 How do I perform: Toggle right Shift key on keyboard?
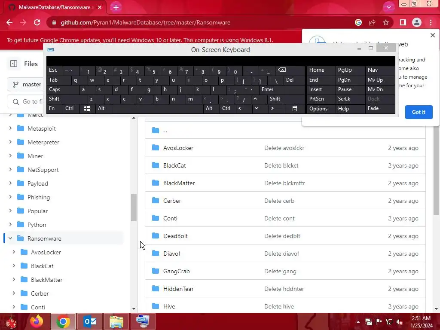click(x=286, y=99)
